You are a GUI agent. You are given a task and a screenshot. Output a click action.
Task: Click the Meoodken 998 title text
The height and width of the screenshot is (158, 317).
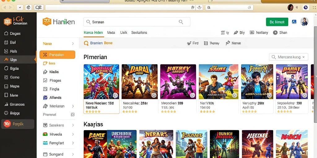coord(172,103)
